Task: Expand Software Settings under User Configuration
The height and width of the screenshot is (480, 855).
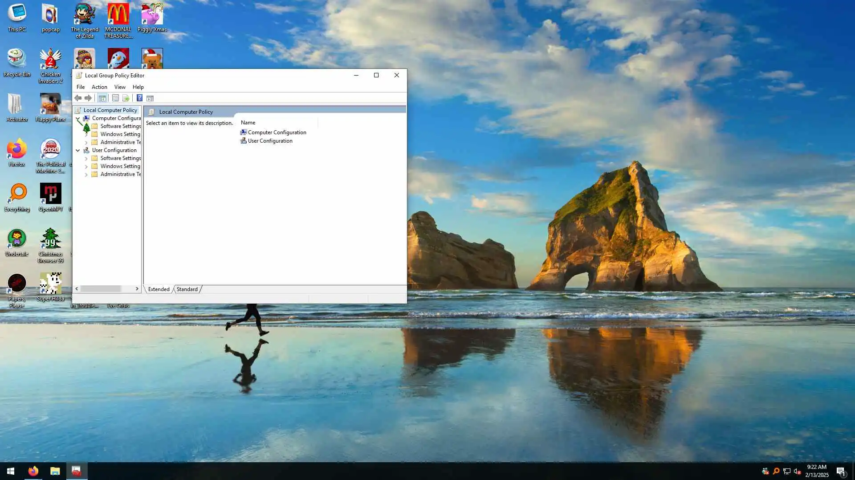Action: tap(86, 159)
